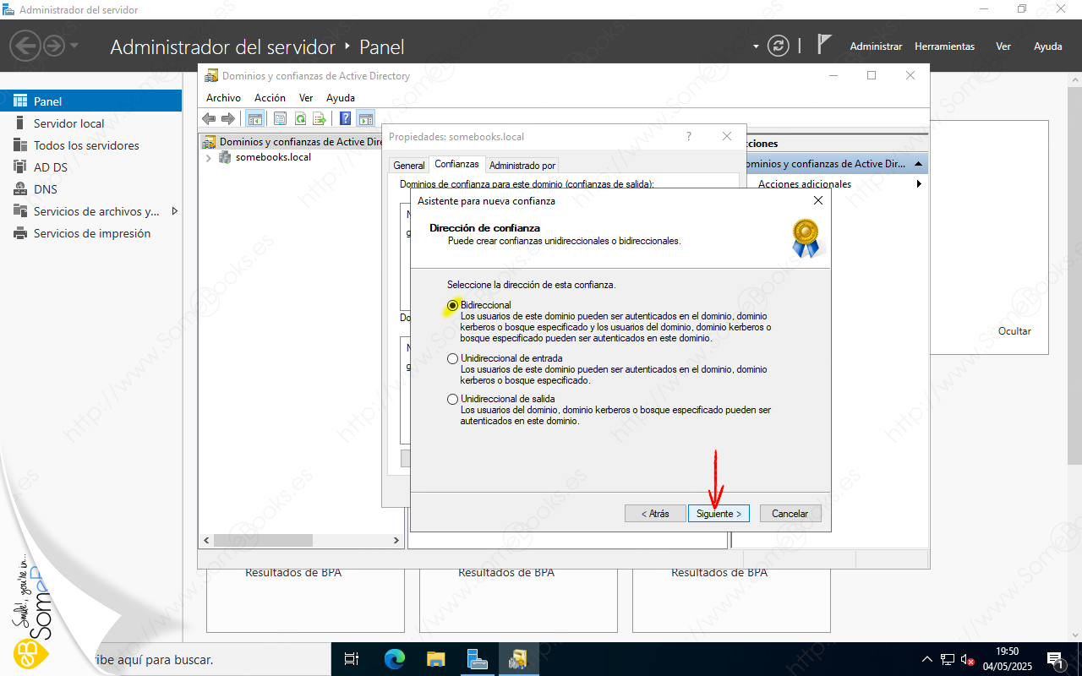Click the Siguiente button
The width and height of the screenshot is (1082, 676).
[718, 514]
